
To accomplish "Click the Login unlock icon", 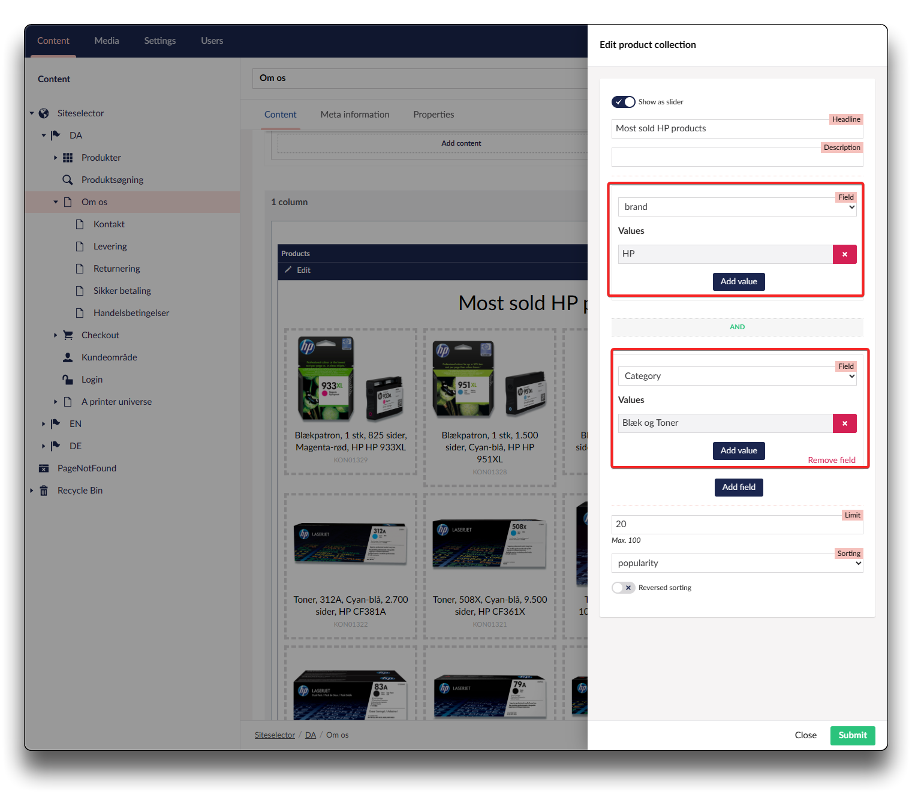I will (68, 380).
